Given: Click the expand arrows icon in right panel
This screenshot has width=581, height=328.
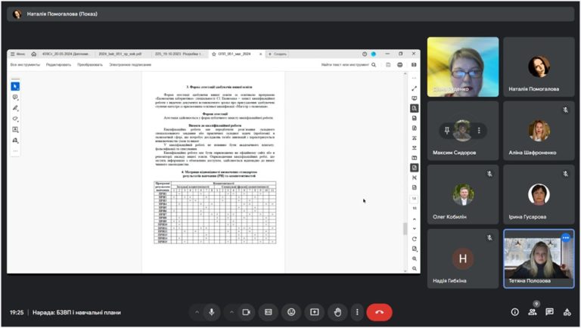Looking at the screenshot, I should (x=415, y=88).
